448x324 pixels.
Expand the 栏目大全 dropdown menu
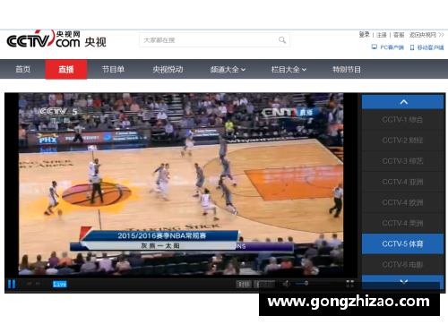pos(289,70)
